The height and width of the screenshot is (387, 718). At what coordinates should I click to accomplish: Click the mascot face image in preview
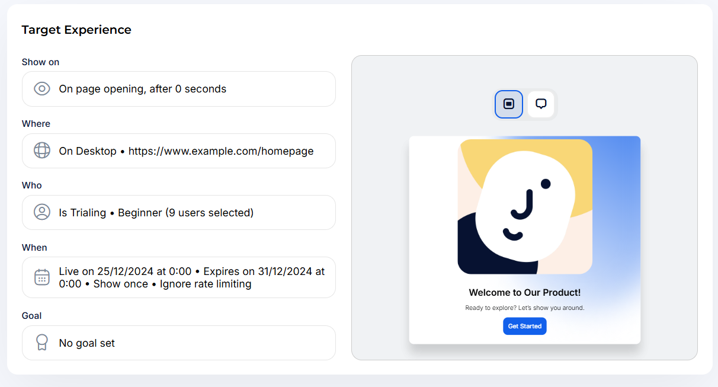[524, 206]
